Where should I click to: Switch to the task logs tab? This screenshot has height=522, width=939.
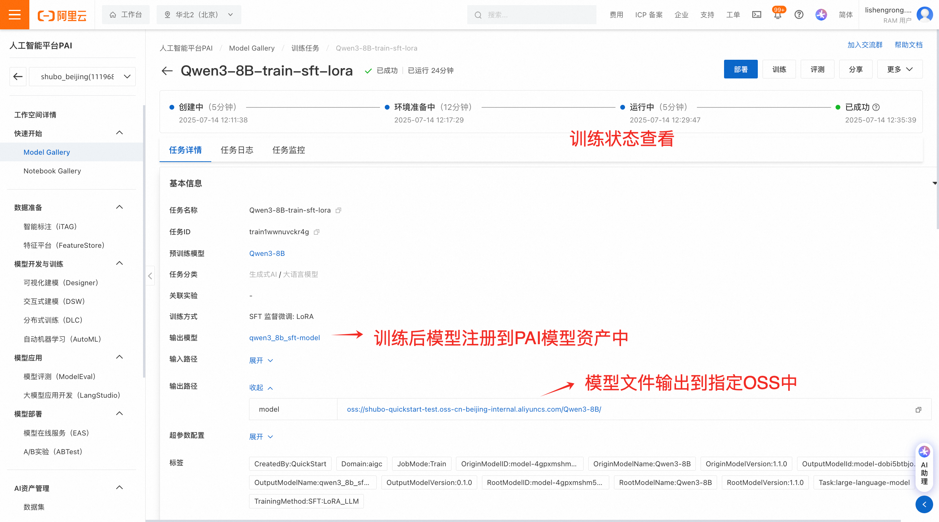pyautogui.click(x=237, y=150)
